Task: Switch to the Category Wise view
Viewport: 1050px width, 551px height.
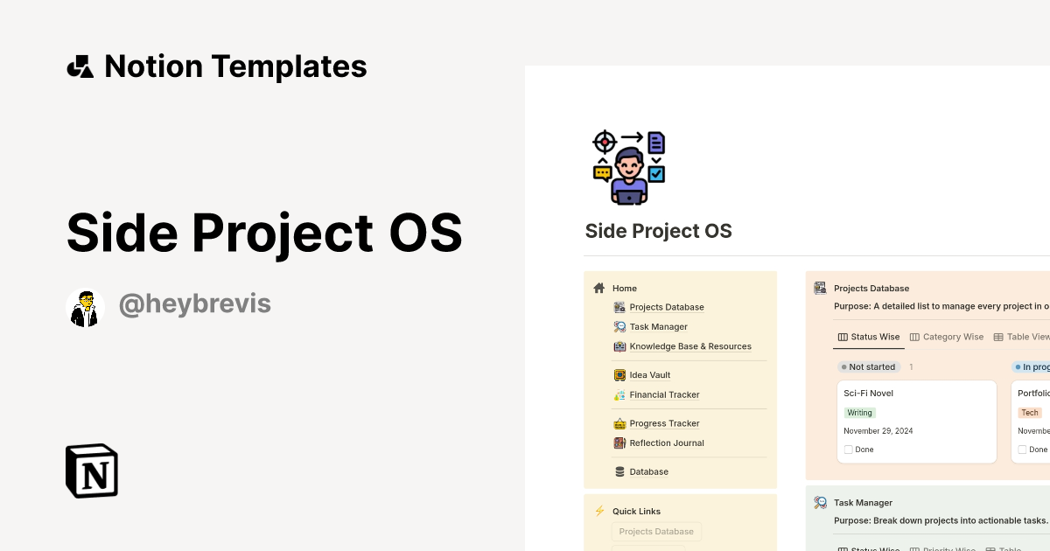Action: click(x=947, y=337)
